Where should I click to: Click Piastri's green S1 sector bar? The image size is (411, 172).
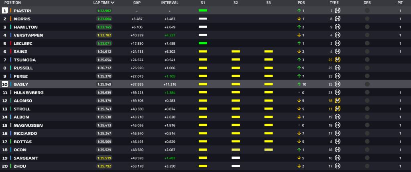click(203, 10)
